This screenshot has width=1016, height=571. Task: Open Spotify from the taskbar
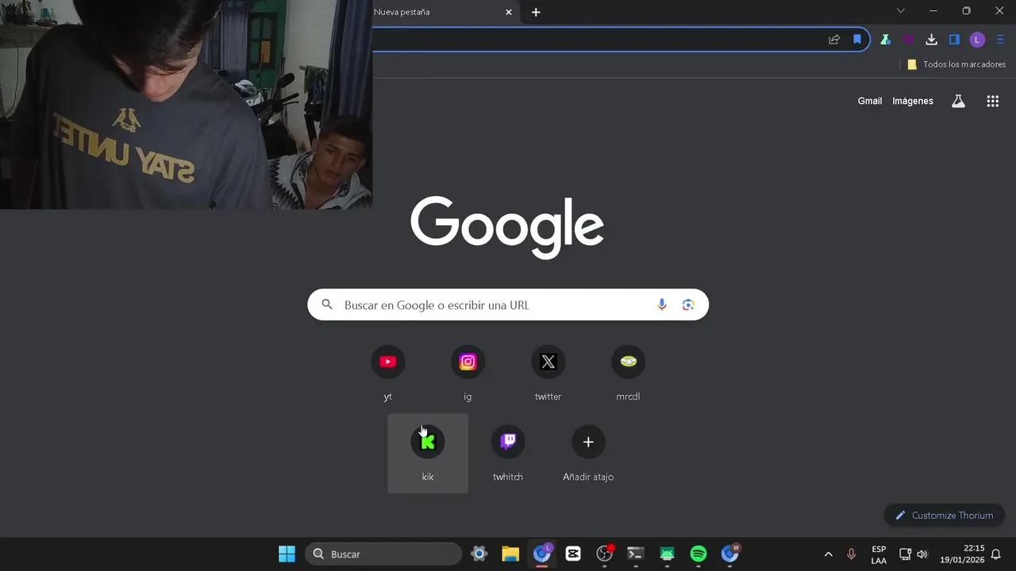point(698,554)
